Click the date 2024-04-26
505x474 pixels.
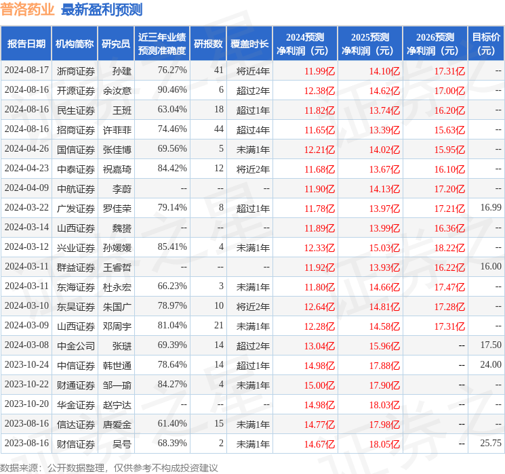click(x=26, y=148)
